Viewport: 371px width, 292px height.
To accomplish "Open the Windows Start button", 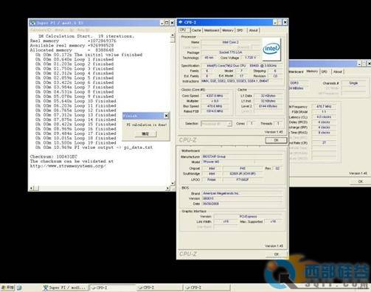I will pyautogui.click(x=8, y=288).
